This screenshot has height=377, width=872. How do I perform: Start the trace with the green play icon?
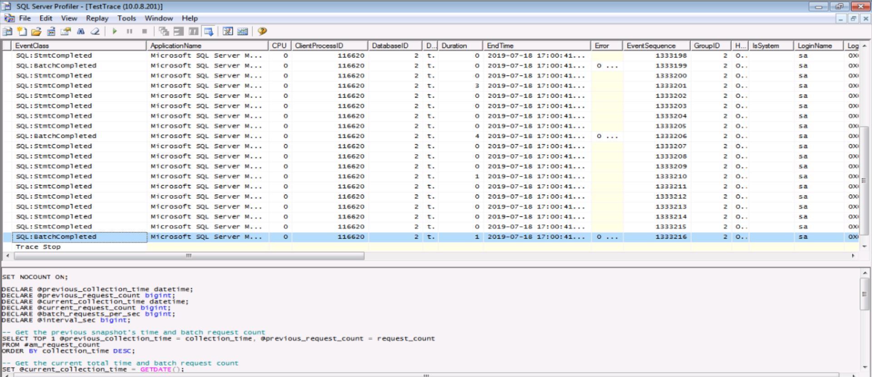tap(114, 31)
